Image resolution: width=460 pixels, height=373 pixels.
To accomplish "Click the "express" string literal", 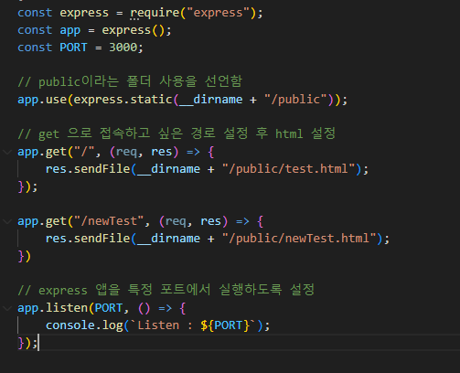I will coord(218,13).
